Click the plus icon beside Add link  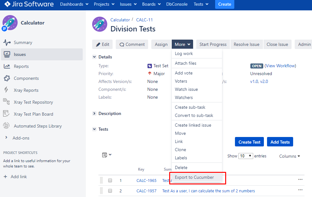coord(5,177)
